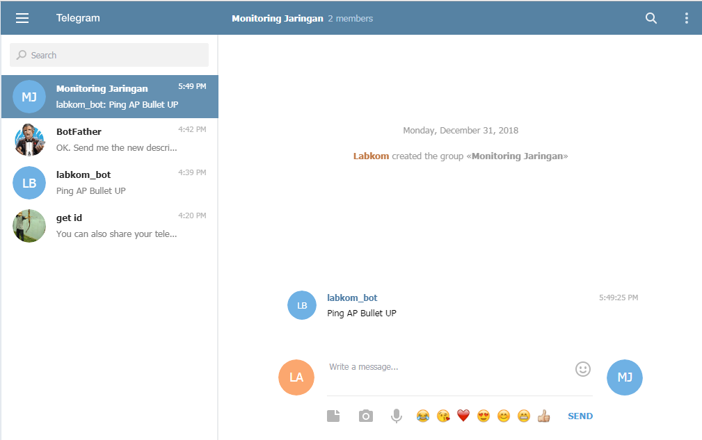The height and width of the screenshot is (440, 702).
Task: Click the 4:39 PM time on labkom_bot chat
Action: click(x=192, y=172)
